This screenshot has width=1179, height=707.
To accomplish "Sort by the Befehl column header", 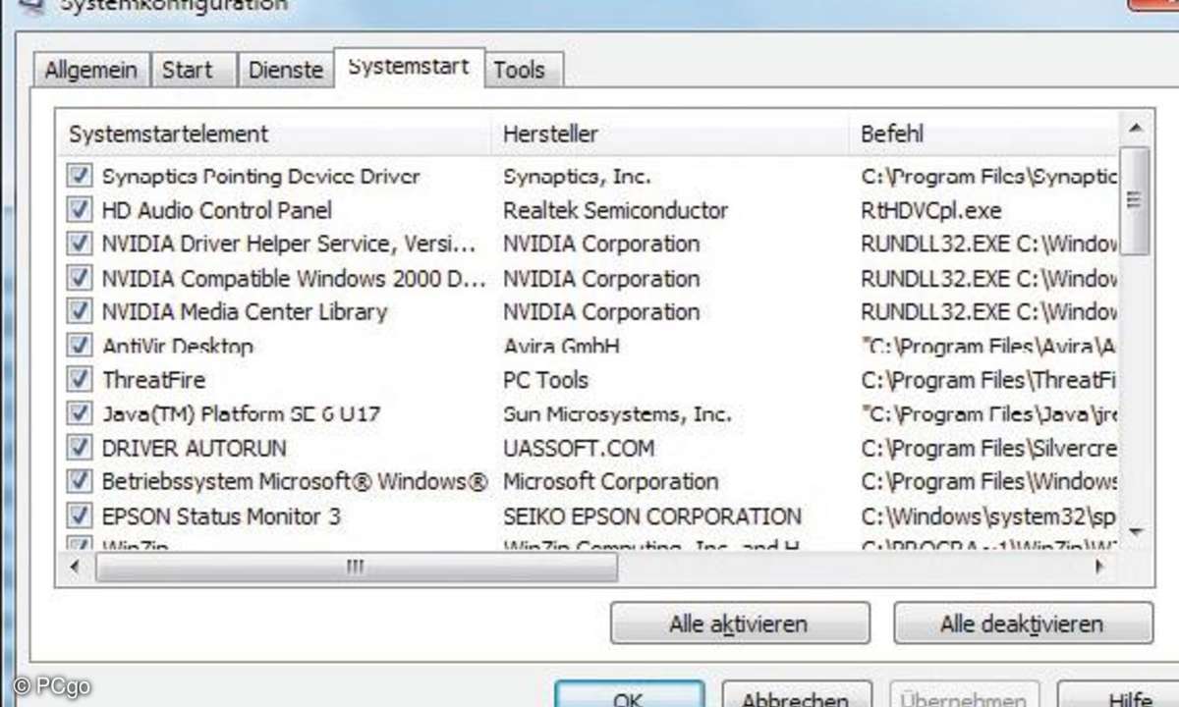I will (x=983, y=134).
